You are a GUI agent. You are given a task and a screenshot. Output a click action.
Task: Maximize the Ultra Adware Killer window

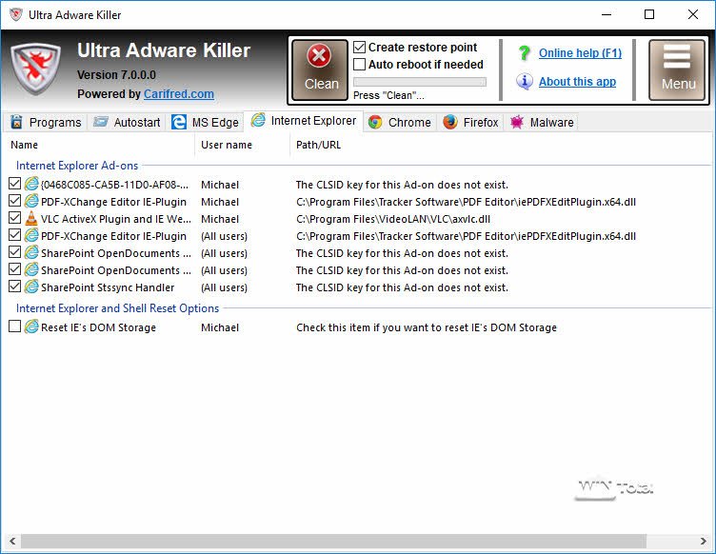649,14
